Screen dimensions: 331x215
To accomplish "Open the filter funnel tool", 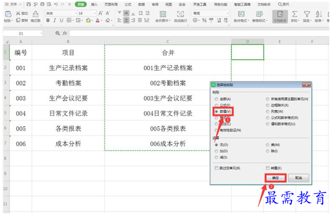I will (307, 14).
